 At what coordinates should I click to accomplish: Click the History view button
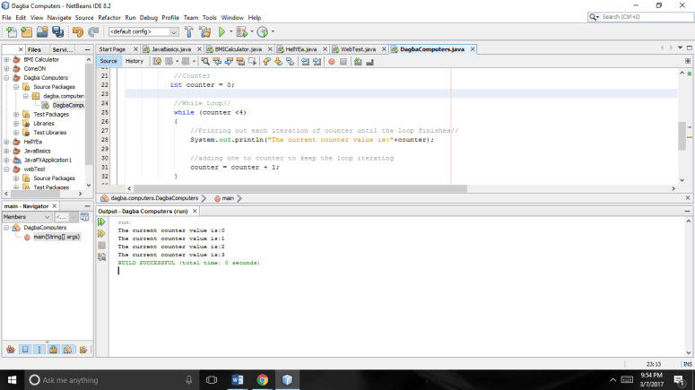[x=134, y=61]
